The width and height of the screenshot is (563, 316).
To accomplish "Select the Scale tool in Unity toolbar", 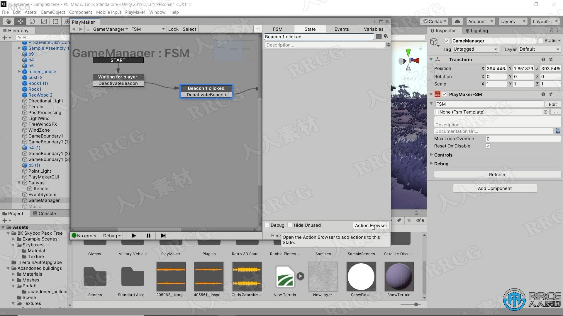I will [x=44, y=21].
